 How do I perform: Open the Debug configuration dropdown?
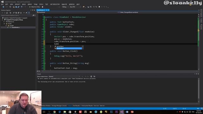[65, 7]
